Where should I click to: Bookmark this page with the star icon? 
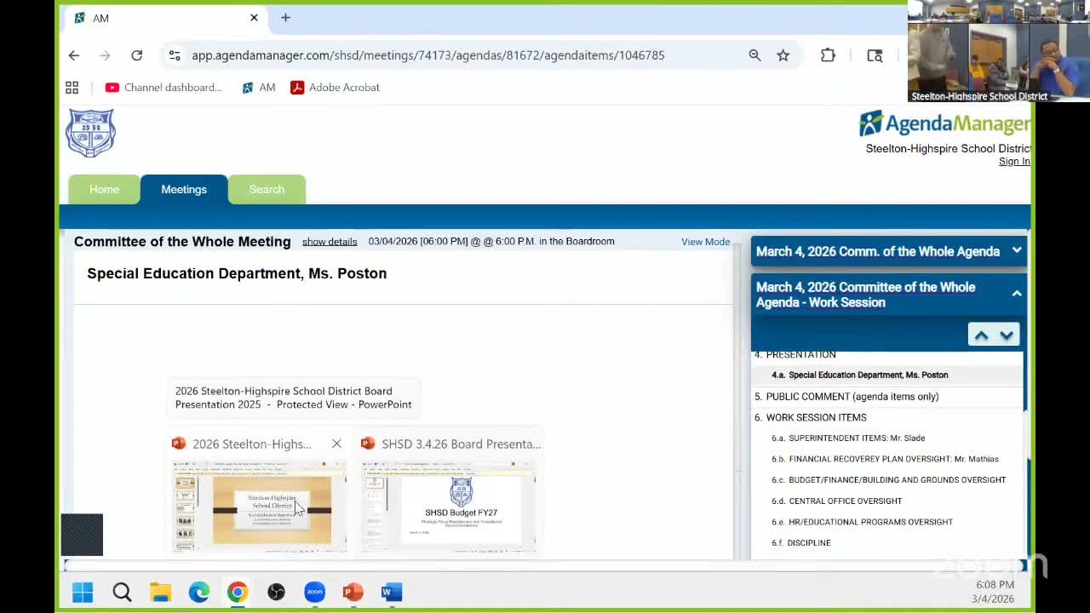tap(783, 55)
